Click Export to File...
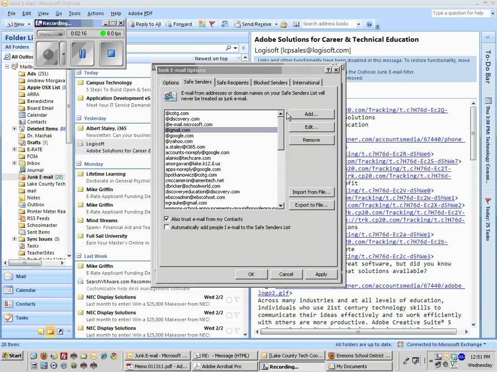The height and width of the screenshot is (372, 497). pyautogui.click(x=311, y=205)
